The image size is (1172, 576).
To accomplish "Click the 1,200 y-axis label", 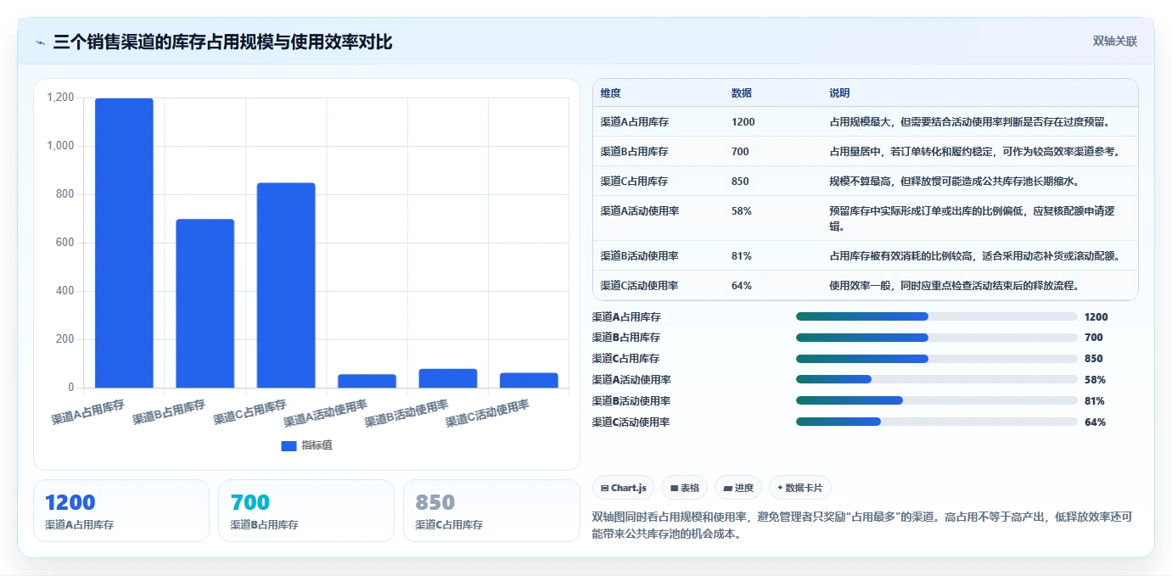I will coord(60,98).
